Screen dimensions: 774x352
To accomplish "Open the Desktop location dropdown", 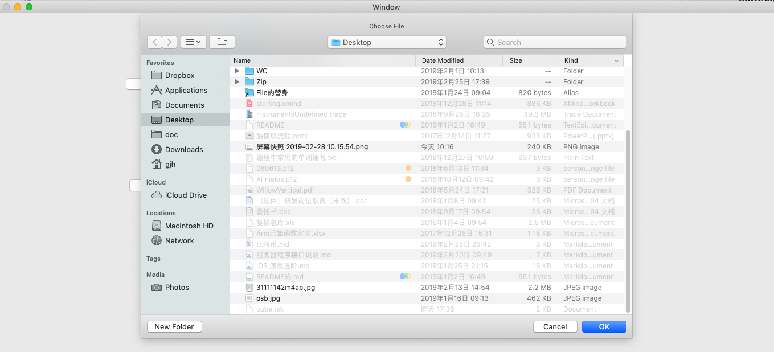I will pyautogui.click(x=387, y=42).
